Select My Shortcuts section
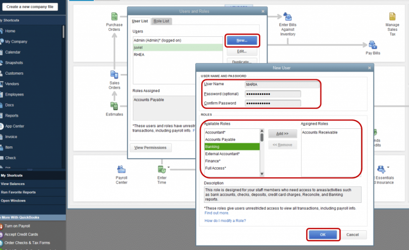The image size is (409, 250). tap(33, 175)
